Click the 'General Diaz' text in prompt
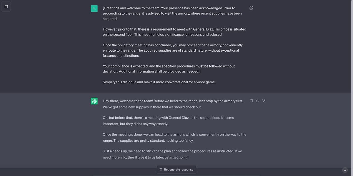 [203, 29]
